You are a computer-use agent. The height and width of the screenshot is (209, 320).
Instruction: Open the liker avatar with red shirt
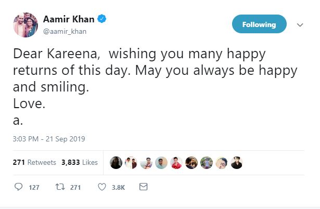click(176, 163)
